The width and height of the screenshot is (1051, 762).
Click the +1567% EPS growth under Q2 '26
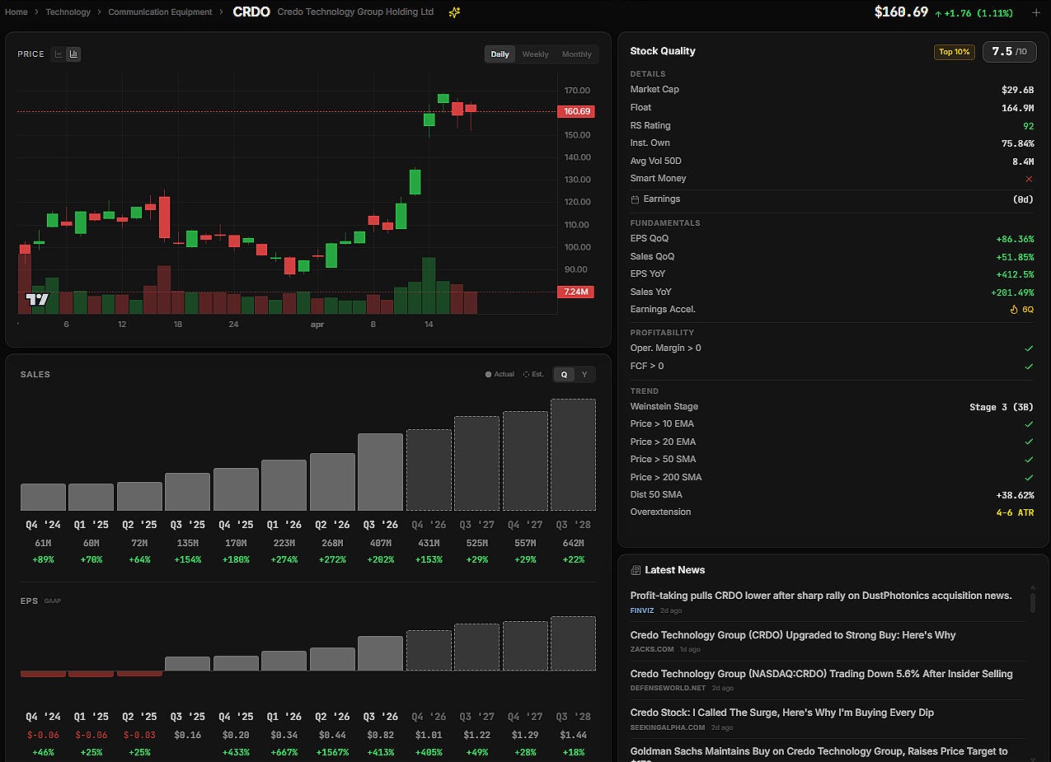click(x=332, y=752)
